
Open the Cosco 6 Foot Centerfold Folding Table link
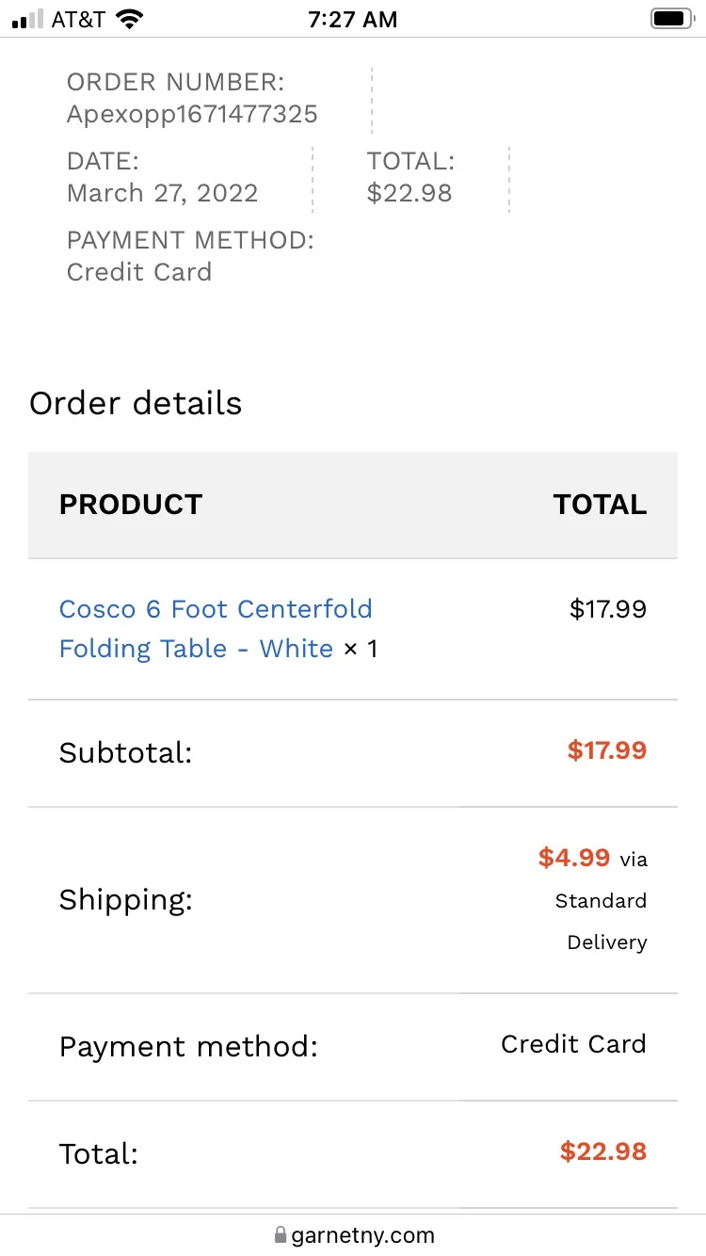(x=216, y=629)
